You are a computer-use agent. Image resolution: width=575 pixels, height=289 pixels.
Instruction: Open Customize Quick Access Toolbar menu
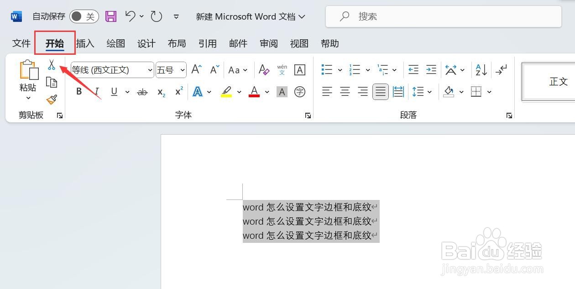click(x=176, y=17)
